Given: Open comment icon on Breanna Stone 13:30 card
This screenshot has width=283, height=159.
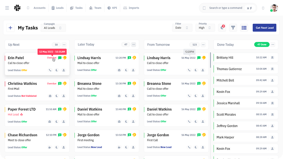Looking at the screenshot, I should (x=129, y=83).
